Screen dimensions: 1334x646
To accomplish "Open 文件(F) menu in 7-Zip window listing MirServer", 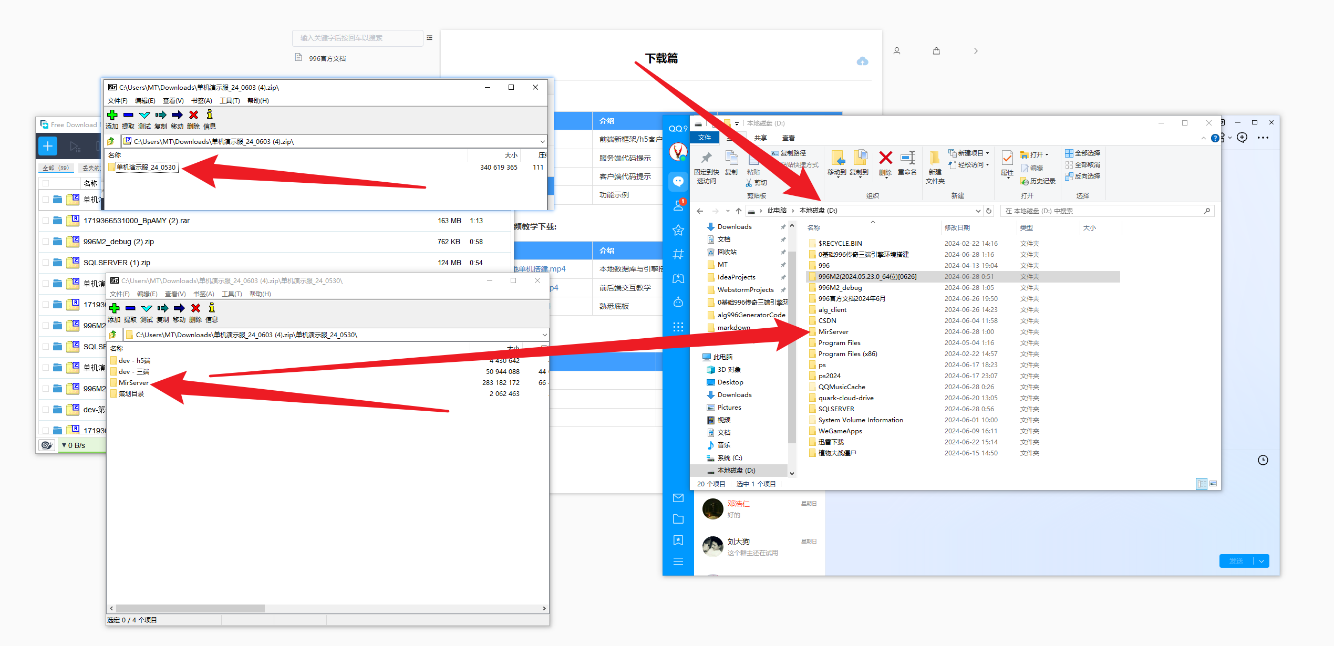I will [119, 294].
